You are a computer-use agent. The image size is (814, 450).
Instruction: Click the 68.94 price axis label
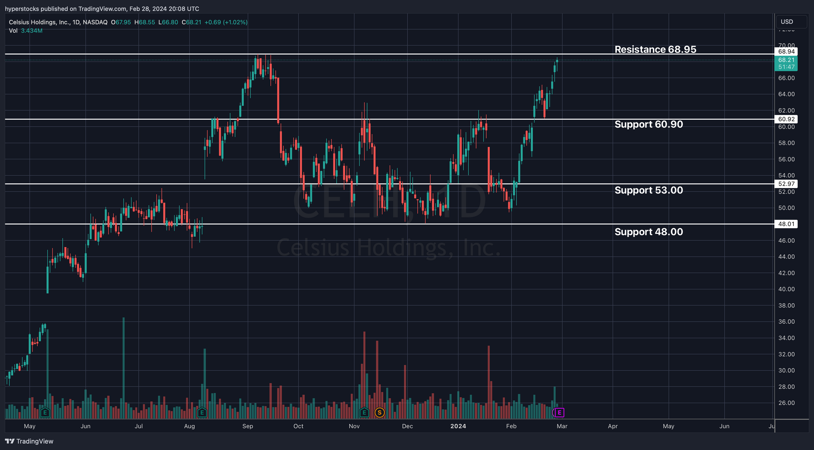point(786,52)
